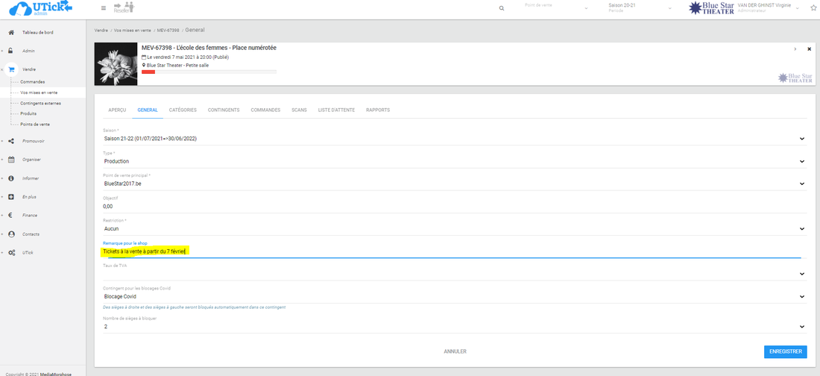Select Commandes in the Vendre sidebar tree

(x=33, y=81)
